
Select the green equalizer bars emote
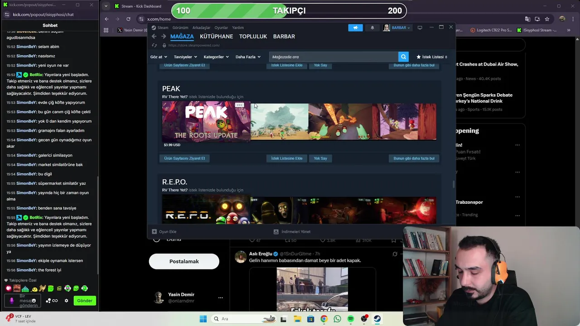[25, 288]
